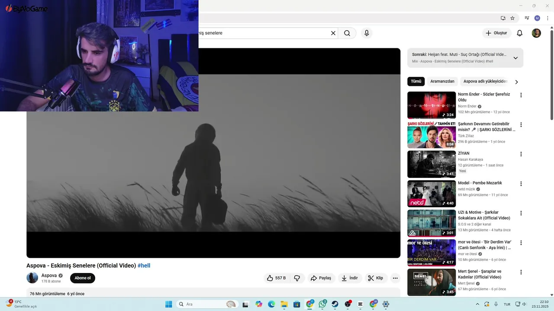The width and height of the screenshot is (554, 311).
Task: Share the video with Paylaş button
Action: pos(321,278)
